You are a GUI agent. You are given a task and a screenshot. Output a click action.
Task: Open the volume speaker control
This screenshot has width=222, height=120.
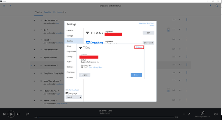tap(216, 114)
